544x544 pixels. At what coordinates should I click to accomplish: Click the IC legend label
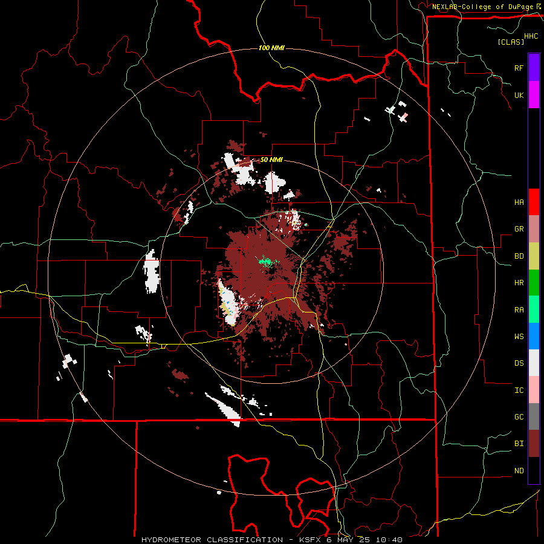pyautogui.click(x=519, y=390)
